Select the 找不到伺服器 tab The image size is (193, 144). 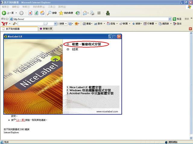tap(19, 29)
